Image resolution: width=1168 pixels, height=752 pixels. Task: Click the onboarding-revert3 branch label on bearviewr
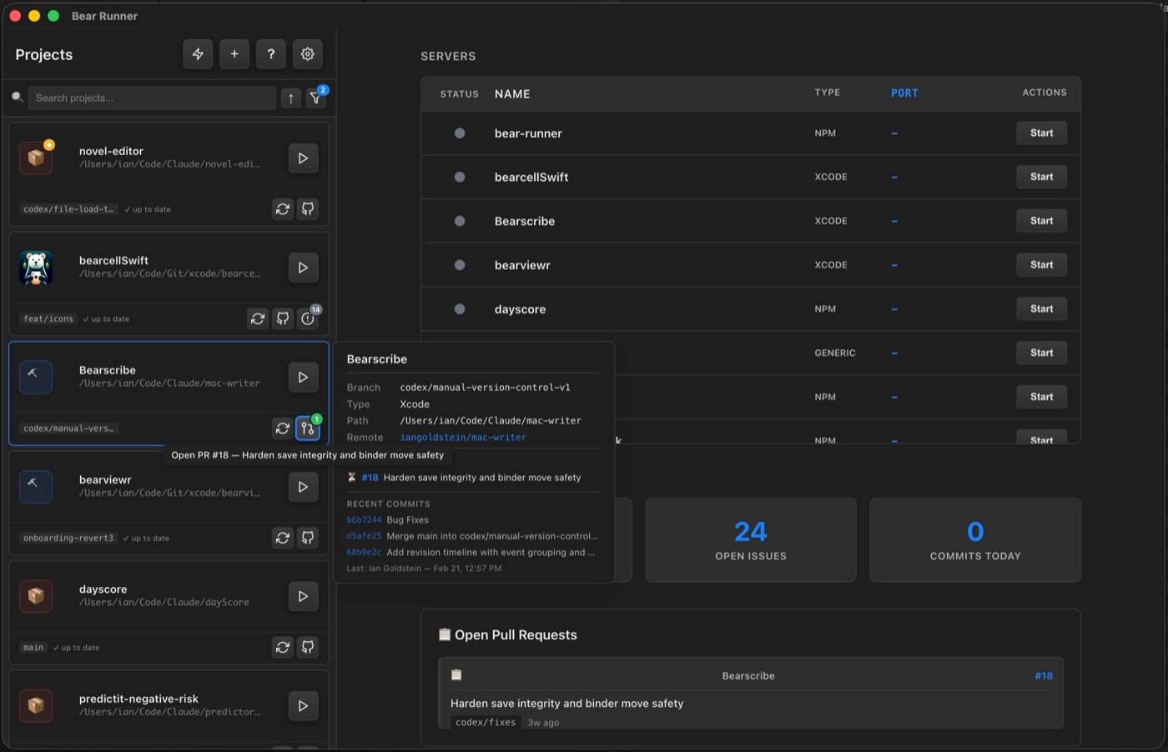(48, 538)
